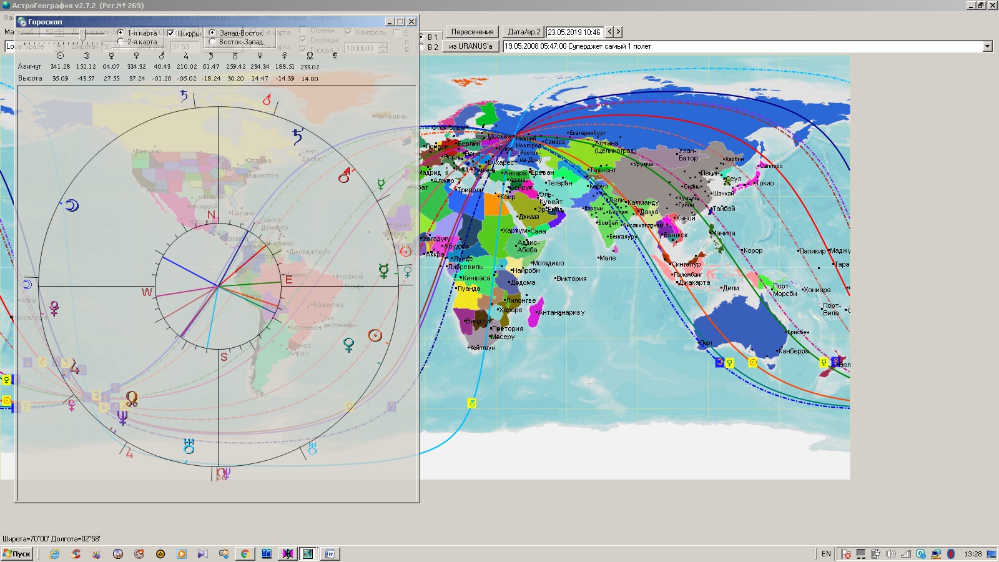Expand the chart list dropdown with Суперджет entry
The height and width of the screenshot is (562, 999).
(987, 46)
